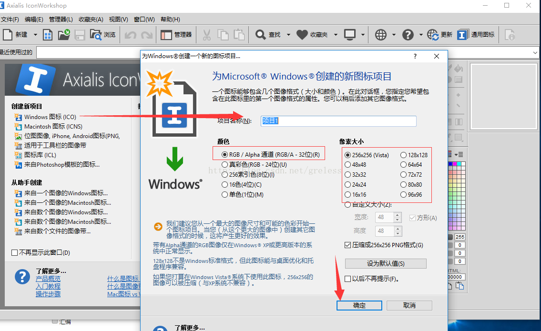The width and height of the screenshot is (541, 331).
Task: Open the Window (窗口) menu
Action: [144, 20]
